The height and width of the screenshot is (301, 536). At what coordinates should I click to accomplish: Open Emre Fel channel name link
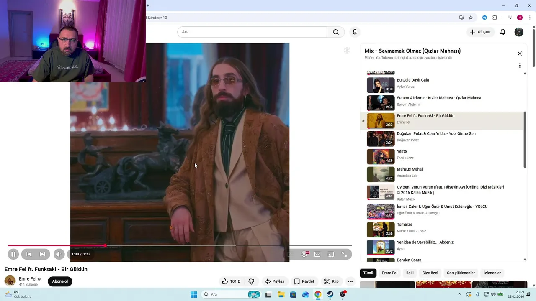click(x=27, y=279)
